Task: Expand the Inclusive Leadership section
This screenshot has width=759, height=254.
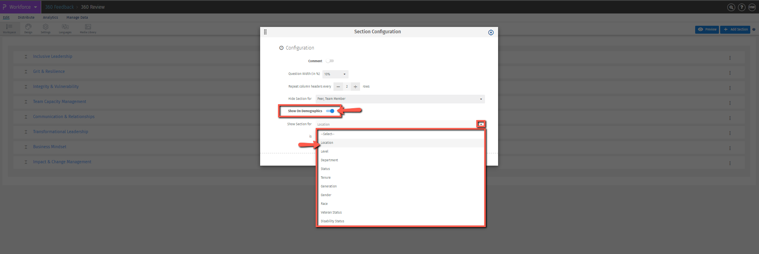Action: (x=26, y=57)
